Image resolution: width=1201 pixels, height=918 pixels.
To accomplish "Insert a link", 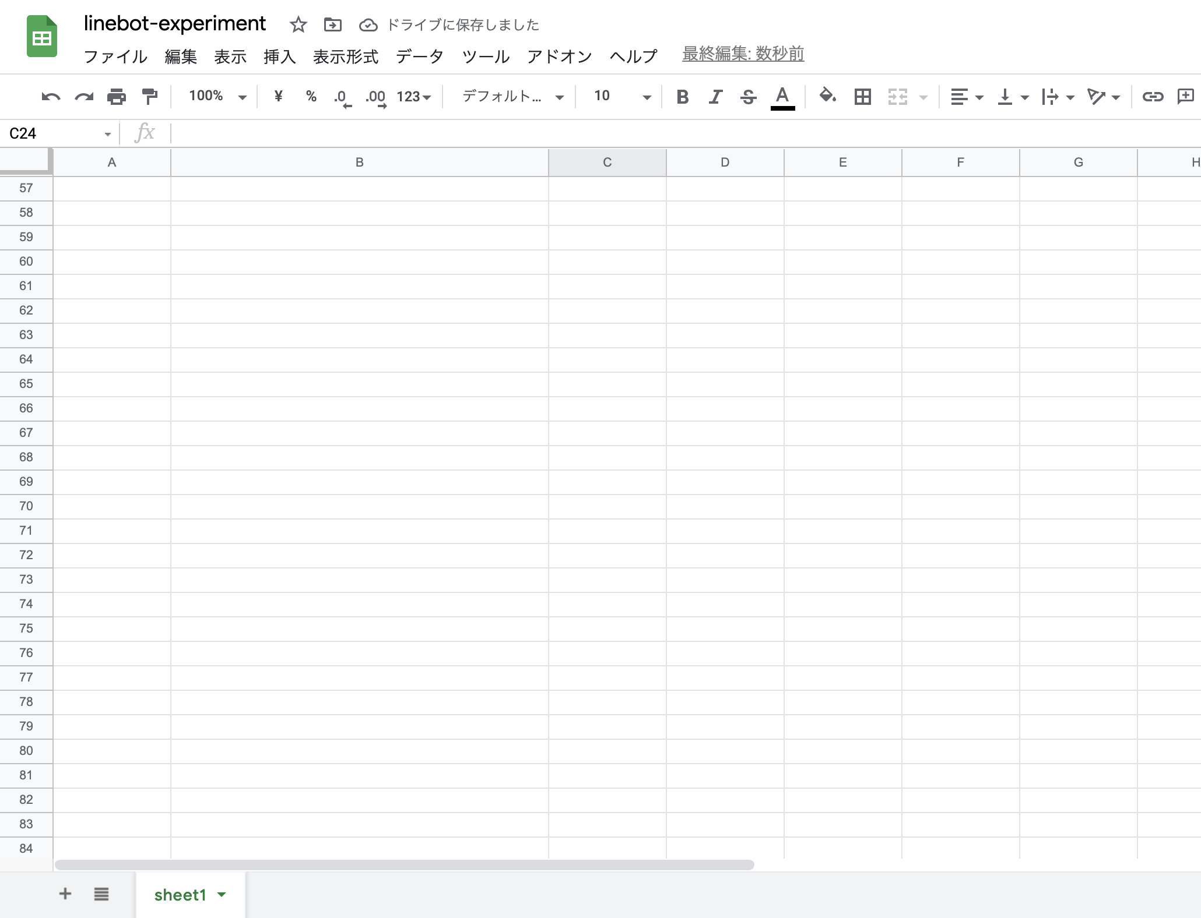I will point(1154,97).
